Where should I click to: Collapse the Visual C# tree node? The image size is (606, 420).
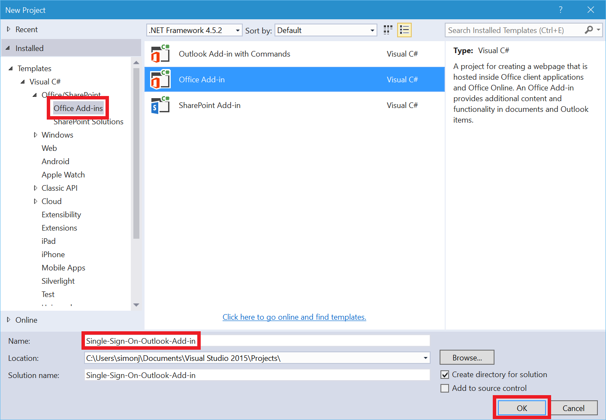coord(23,81)
